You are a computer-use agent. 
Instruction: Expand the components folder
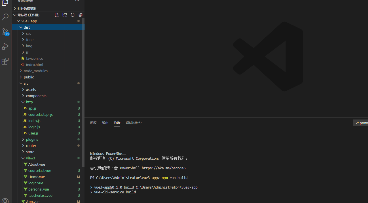coord(36,96)
